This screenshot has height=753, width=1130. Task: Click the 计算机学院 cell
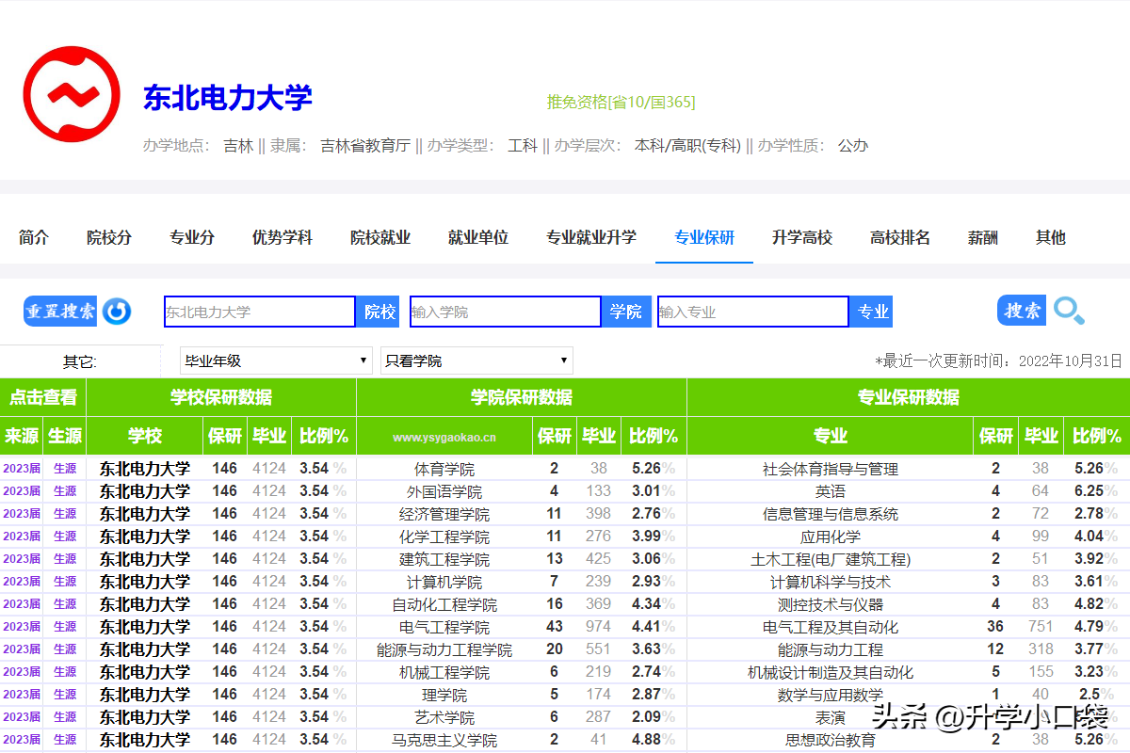coord(444,582)
